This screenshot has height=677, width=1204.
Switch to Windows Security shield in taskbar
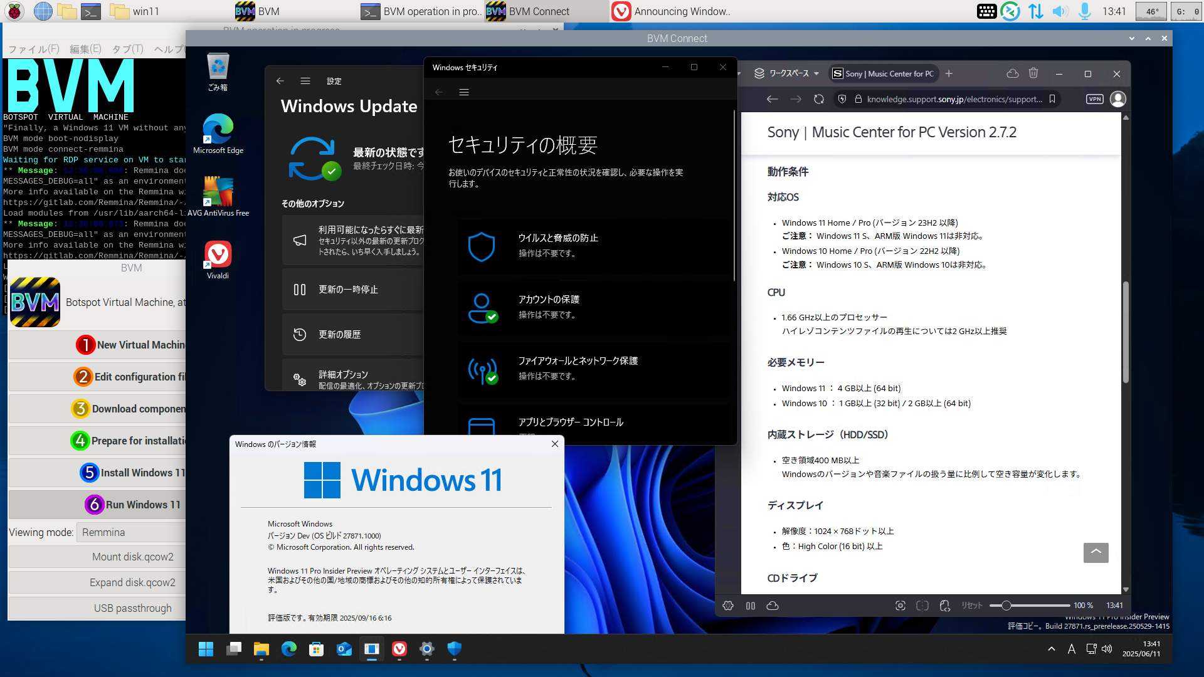pyautogui.click(x=455, y=649)
